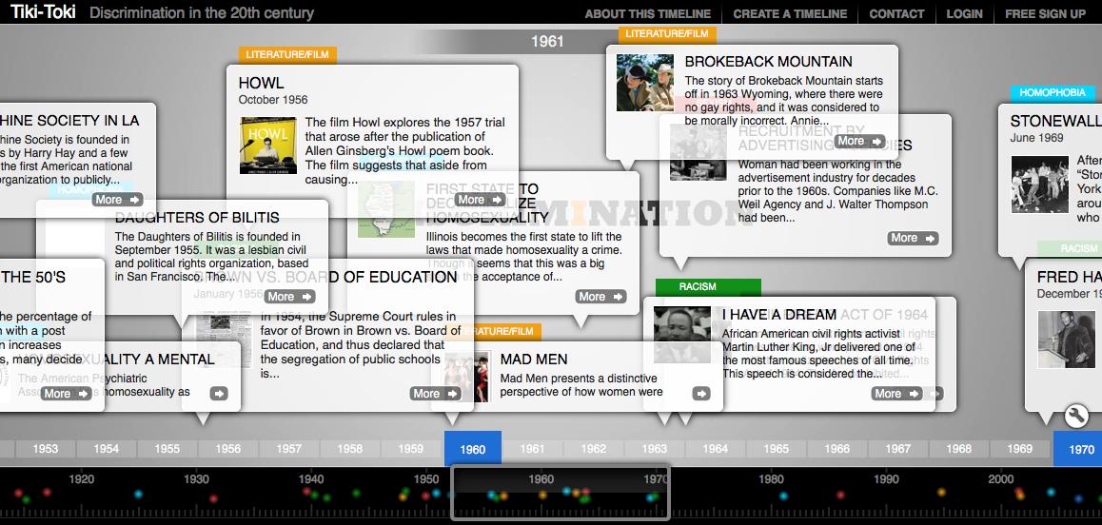The height and width of the screenshot is (525, 1102).
Task: Click Homophobia tag above Stonewall
Action: (x=1053, y=93)
